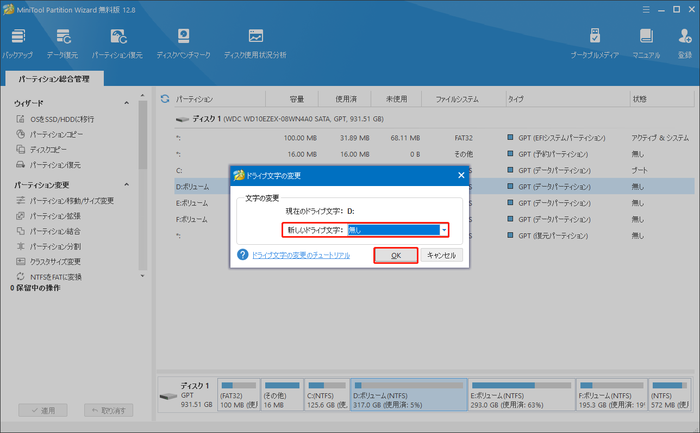The image size is (700, 433).
Task: Collapse the Wizard (ウィザード) section
Action: click(127, 103)
